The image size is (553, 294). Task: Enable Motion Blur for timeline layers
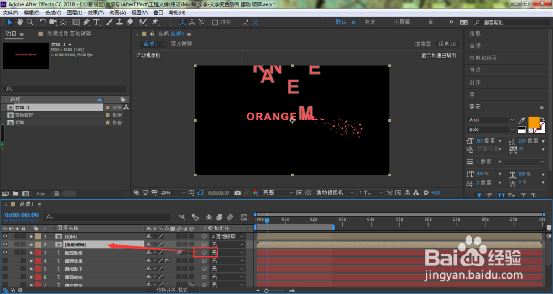(x=230, y=217)
